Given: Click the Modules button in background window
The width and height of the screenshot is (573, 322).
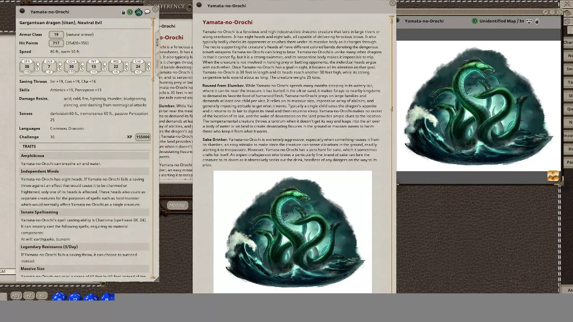Looking at the screenshot, I should pos(177,205).
